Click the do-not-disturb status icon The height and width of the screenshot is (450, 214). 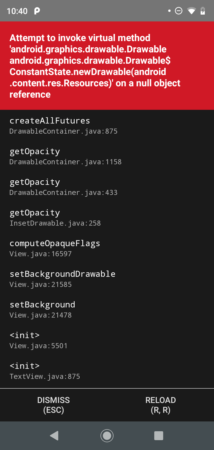[x=179, y=10]
